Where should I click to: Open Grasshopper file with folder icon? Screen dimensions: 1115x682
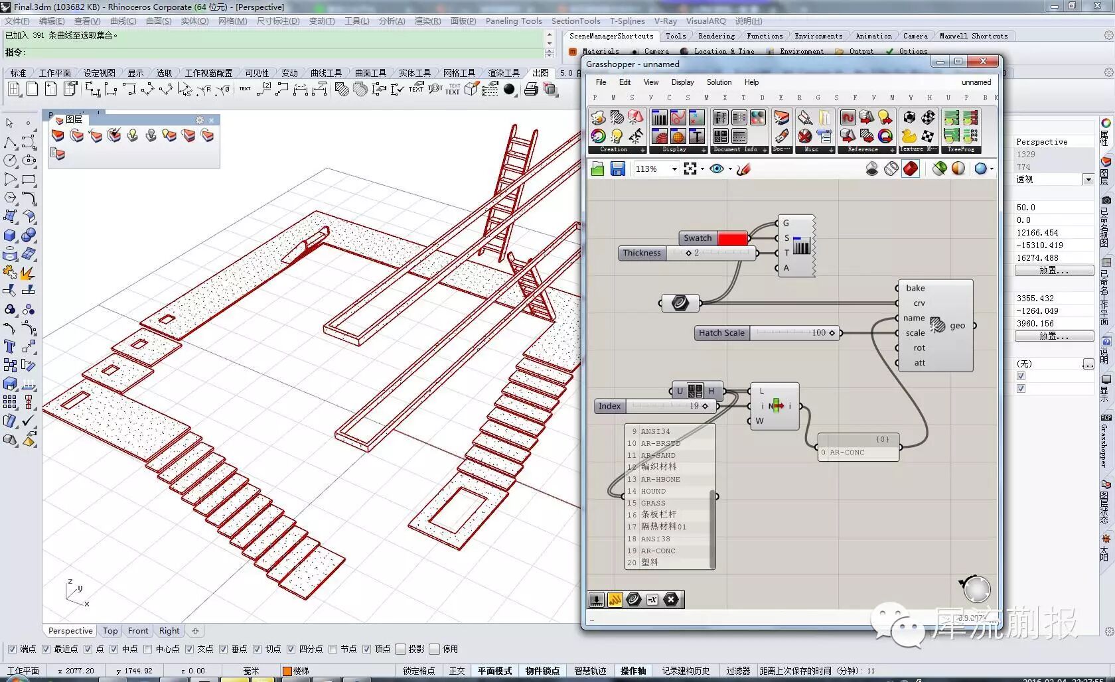coord(597,169)
